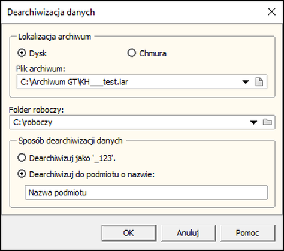Focus the Nazwa podmiotu text field
This screenshot has width=284, height=251.
click(x=146, y=193)
